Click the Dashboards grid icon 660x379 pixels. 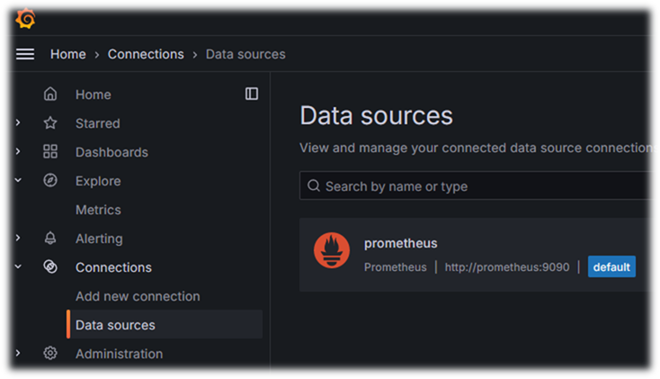coord(50,152)
